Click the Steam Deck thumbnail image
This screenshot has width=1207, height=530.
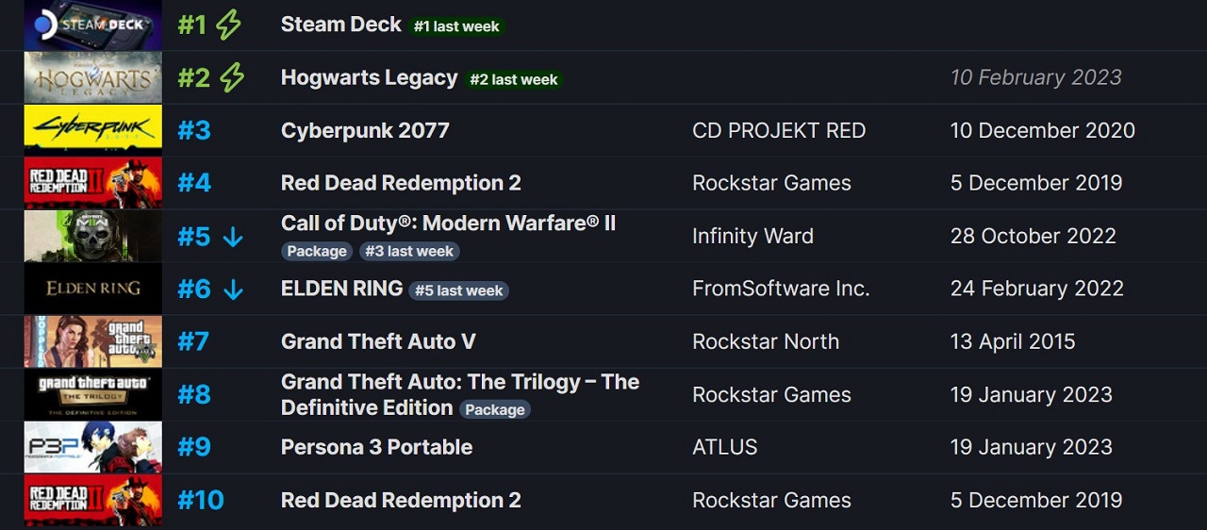(x=92, y=25)
